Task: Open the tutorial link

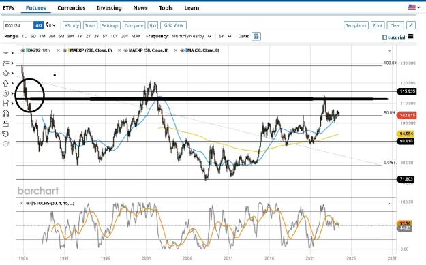Action: click(394, 37)
